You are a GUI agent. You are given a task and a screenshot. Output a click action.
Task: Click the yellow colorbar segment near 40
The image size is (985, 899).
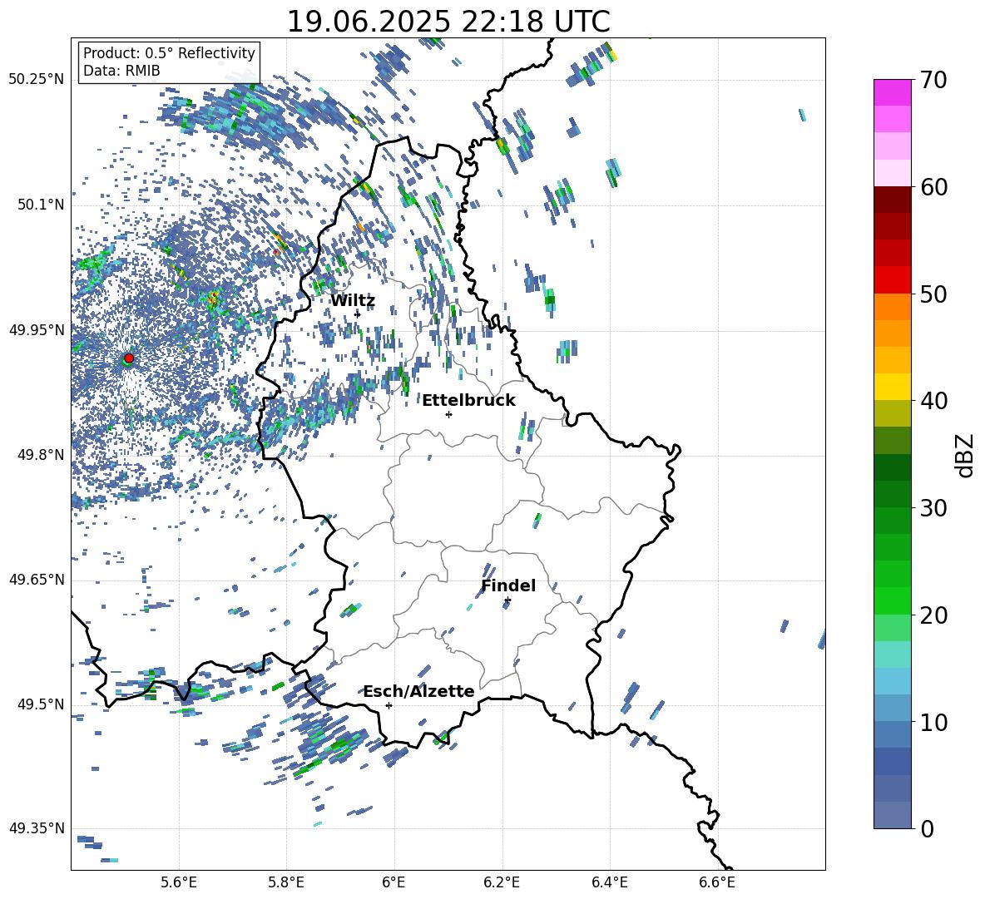click(893, 387)
